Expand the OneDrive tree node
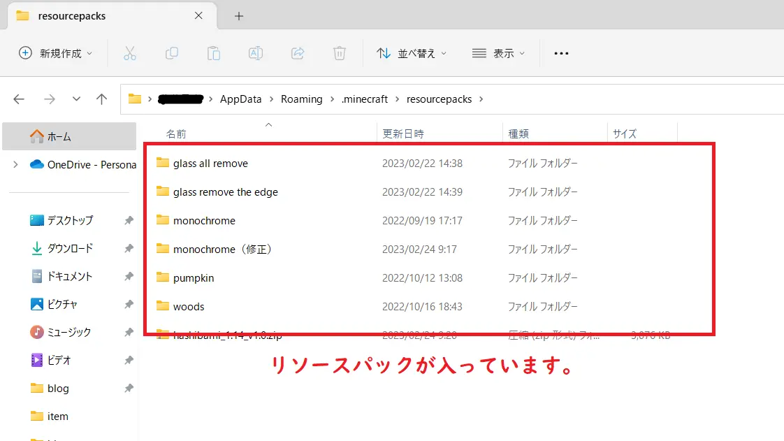784x441 pixels. click(15, 165)
